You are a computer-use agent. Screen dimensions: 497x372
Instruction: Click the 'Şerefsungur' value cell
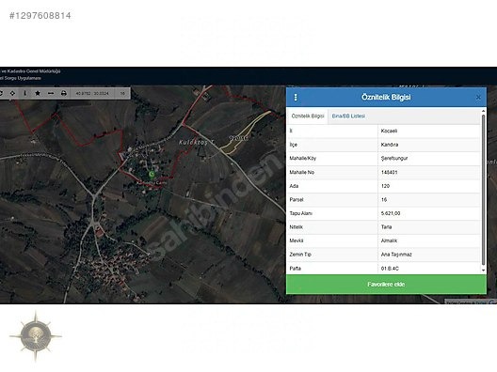(429, 158)
